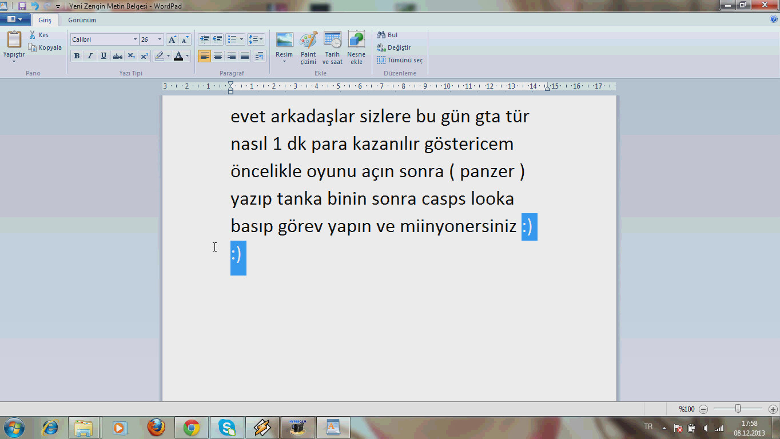Click the redo arrow icon
The image size is (780, 439).
coord(46,6)
